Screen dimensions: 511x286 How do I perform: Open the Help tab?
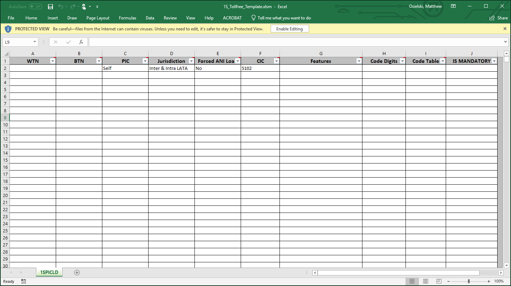[x=209, y=18]
